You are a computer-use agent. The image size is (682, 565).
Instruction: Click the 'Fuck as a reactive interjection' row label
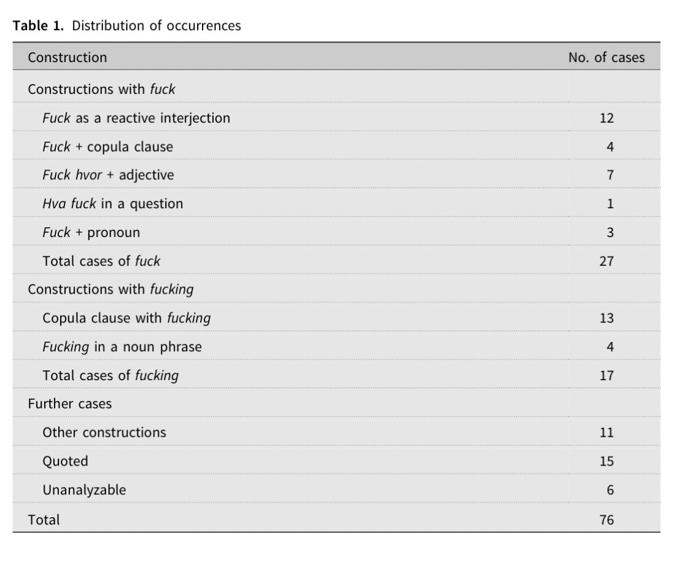tap(136, 118)
